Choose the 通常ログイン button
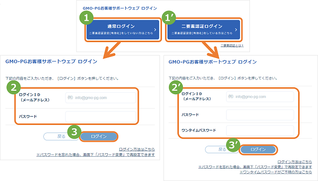 click(x=123, y=30)
